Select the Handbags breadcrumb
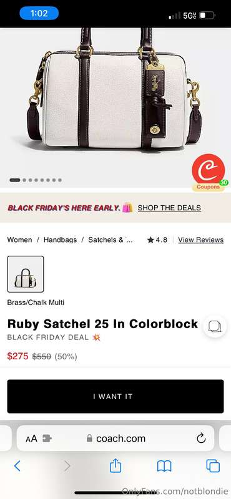231x499 pixels. [x=60, y=240]
